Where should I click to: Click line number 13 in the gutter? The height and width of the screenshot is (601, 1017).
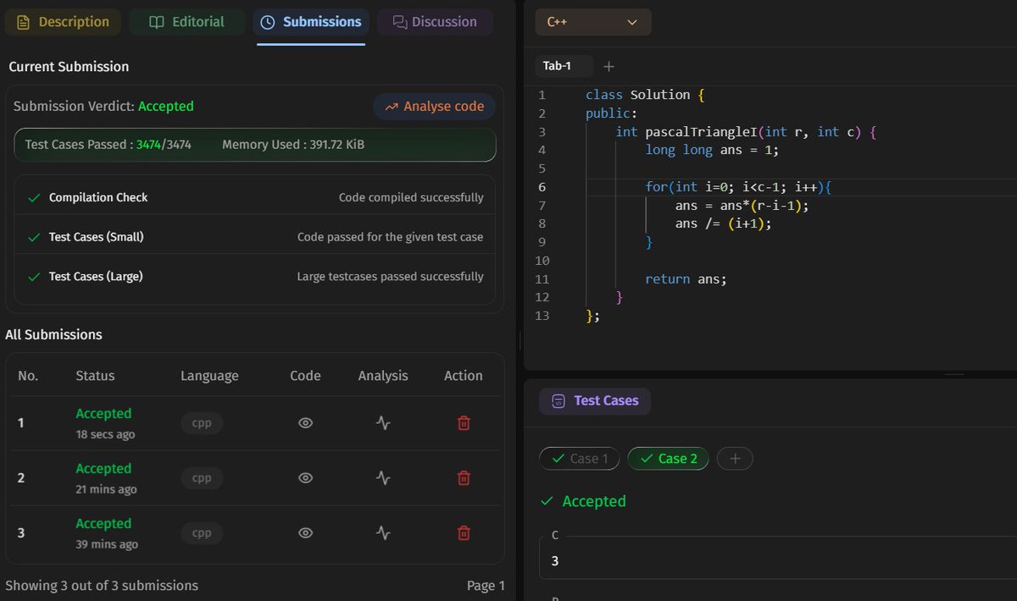coord(542,316)
